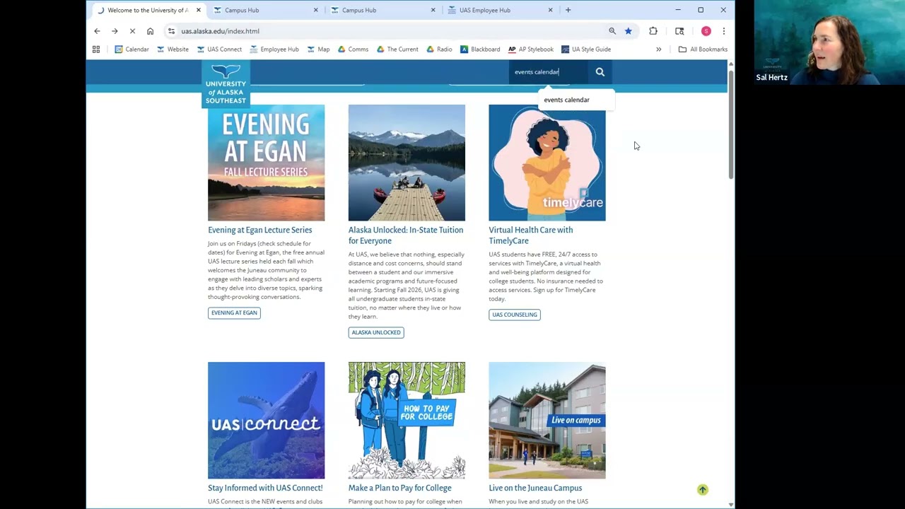This screenshot has width=905, height=509.
Task: View site information icon in address bar
Action: (x=171, y=31)
